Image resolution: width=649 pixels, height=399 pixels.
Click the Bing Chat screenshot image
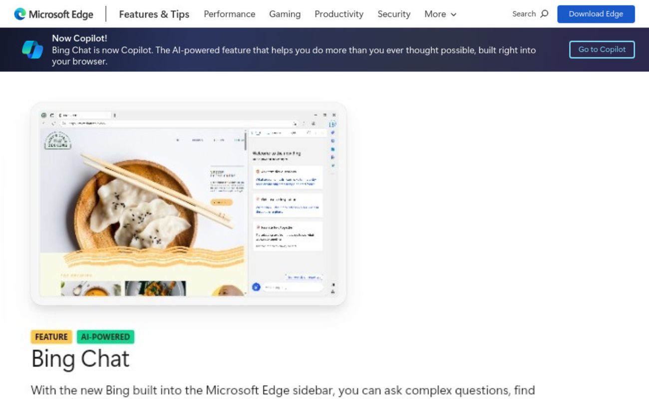pos(188,203)
